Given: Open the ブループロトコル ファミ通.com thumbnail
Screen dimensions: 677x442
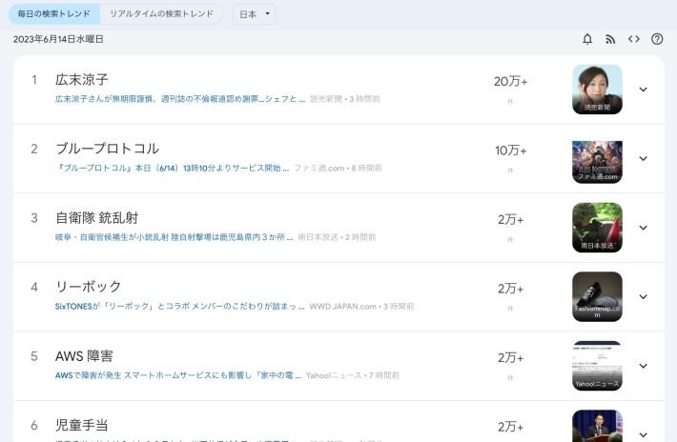Looking at the screenshot, I should click(597, 162).
